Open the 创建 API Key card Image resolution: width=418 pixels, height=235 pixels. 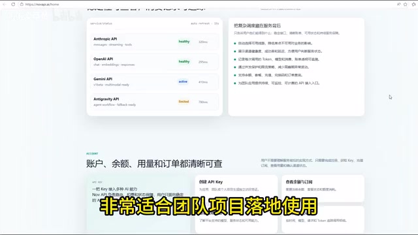pyautogui.click(x=236, y=188)
